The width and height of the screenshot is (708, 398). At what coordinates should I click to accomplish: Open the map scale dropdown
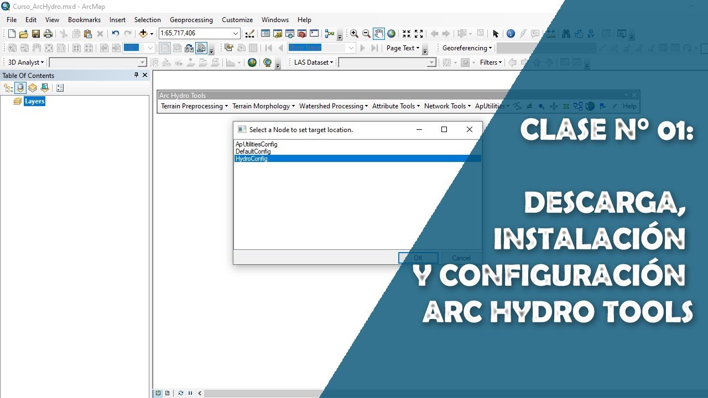click(236, 34)
